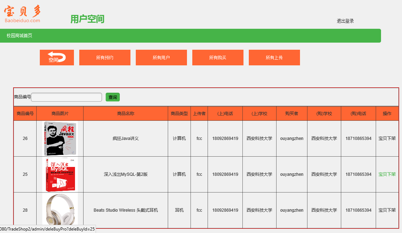Click the 商品类型 column header
The height and width of the screenshot is (233, 402).
[x=179, y=114]
